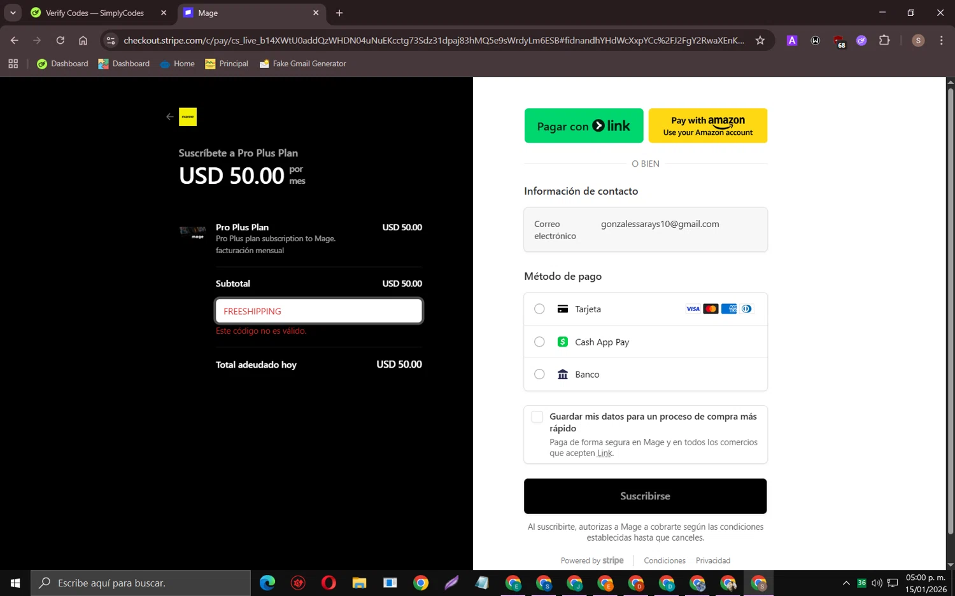Open site information icon in address bar

111,40
